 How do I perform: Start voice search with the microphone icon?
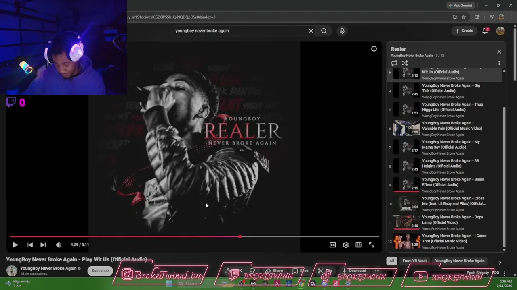342,31
